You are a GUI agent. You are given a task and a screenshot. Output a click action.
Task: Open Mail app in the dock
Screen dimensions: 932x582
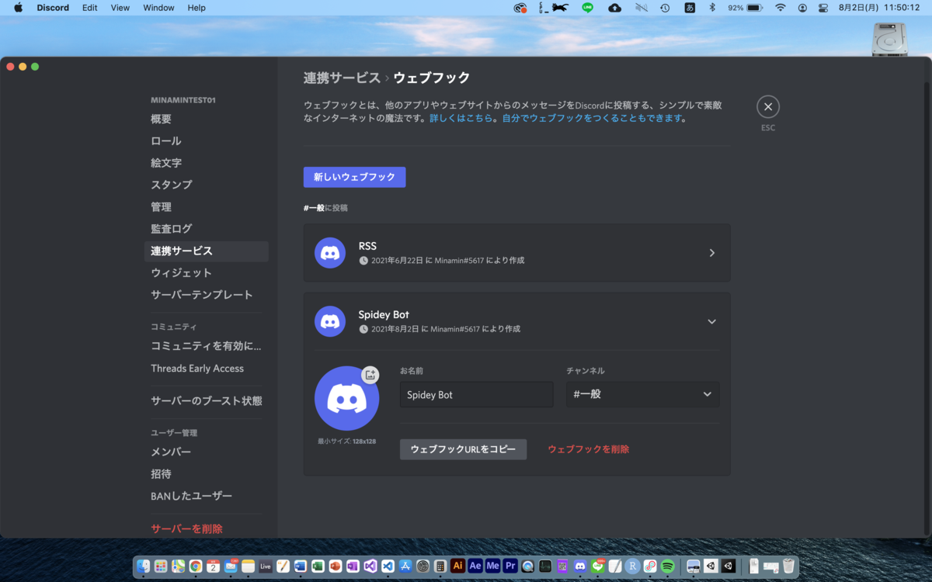(231, 566)
